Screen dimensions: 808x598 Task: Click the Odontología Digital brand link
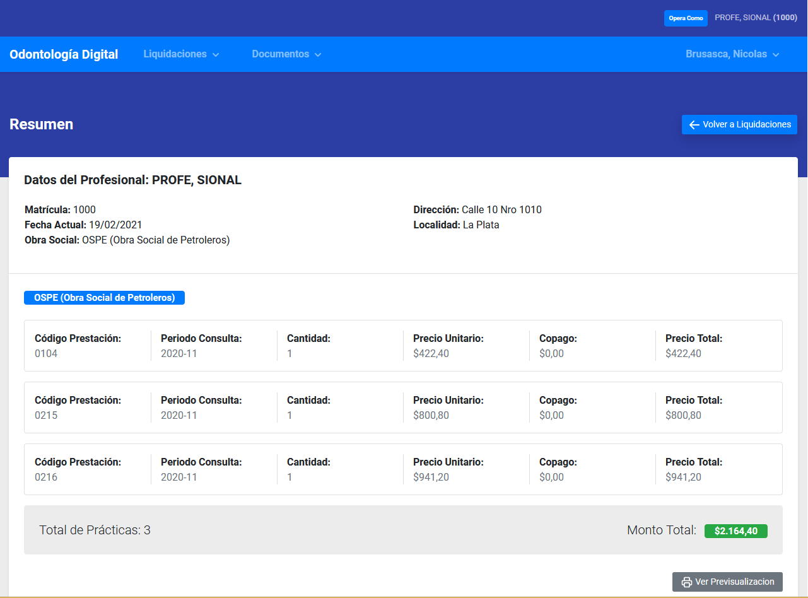point(64,54)
